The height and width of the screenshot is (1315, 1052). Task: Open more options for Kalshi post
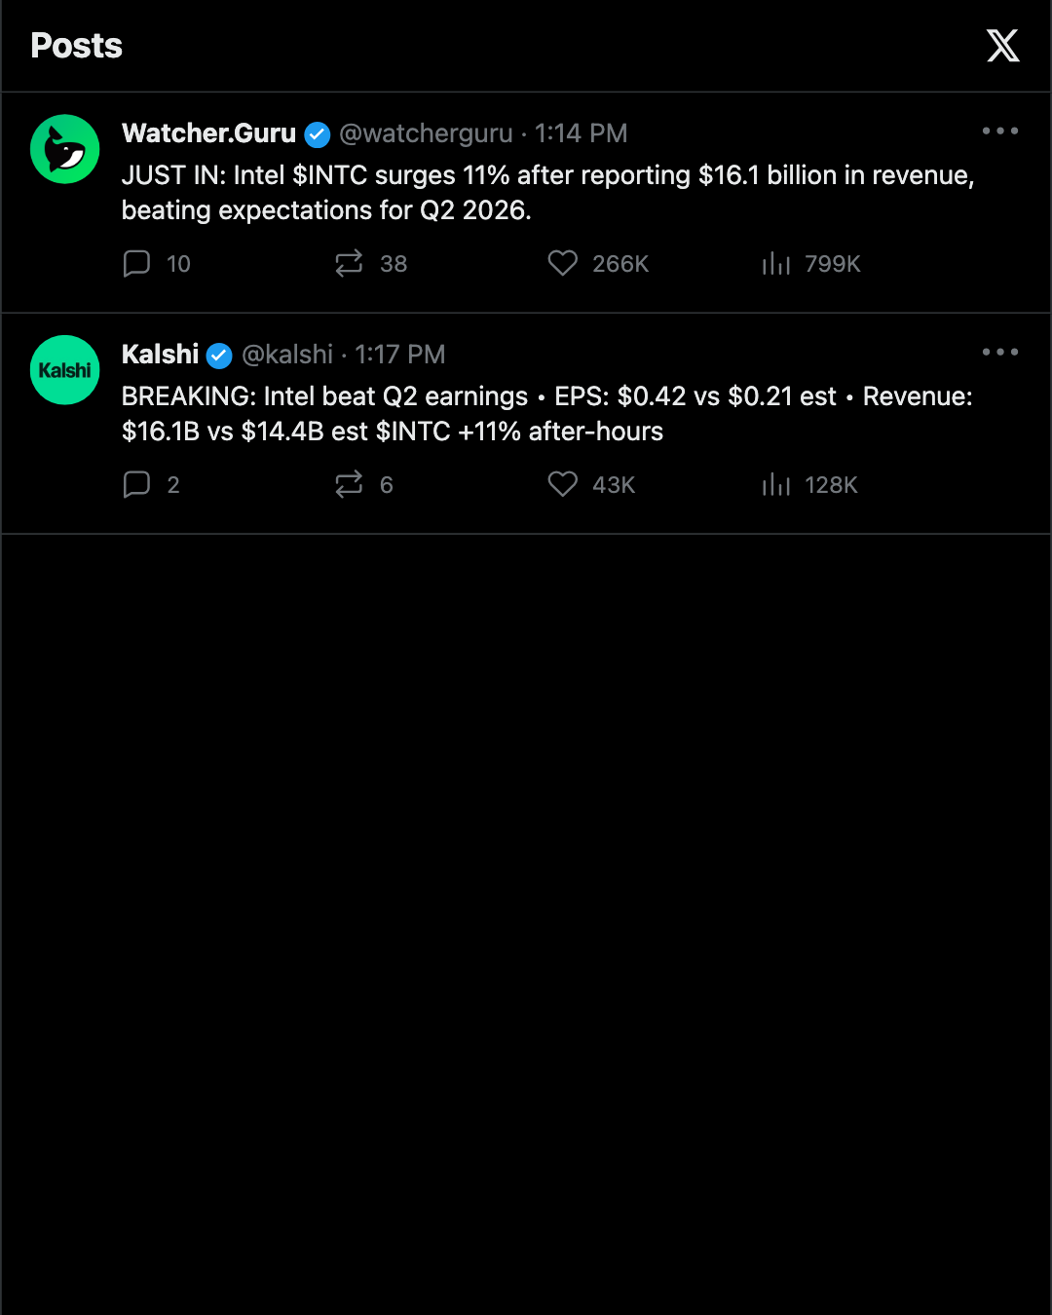pyautogui.click(x=1000, y=352)
